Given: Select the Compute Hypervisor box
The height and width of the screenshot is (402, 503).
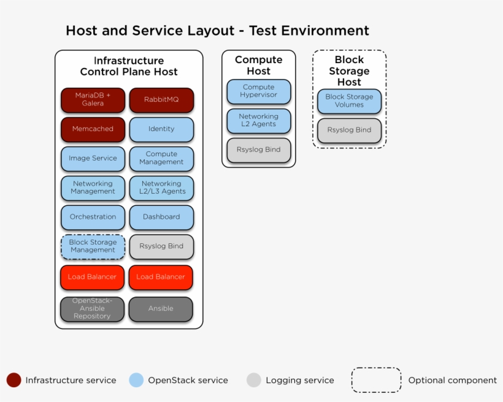Looking at the screenshot, I should (259, 91).
